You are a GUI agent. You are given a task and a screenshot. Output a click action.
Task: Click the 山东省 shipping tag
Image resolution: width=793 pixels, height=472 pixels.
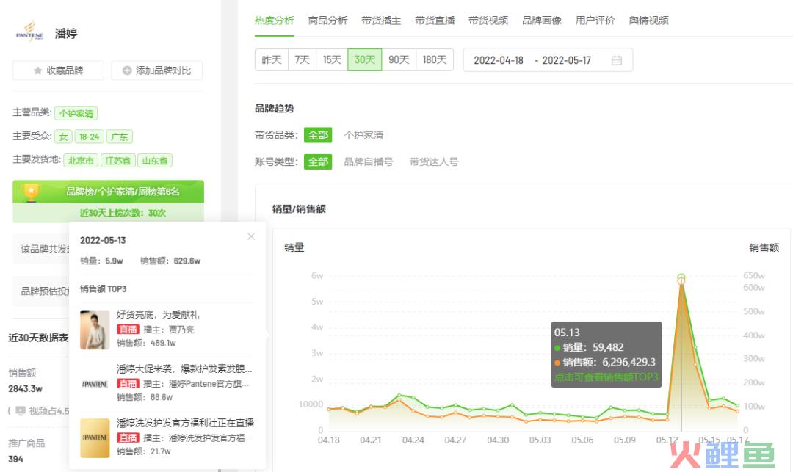(x=155, y=160)
